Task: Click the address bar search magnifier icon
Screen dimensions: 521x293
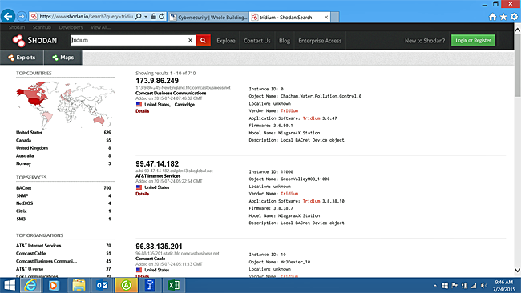Action: [x=139, y=16]
